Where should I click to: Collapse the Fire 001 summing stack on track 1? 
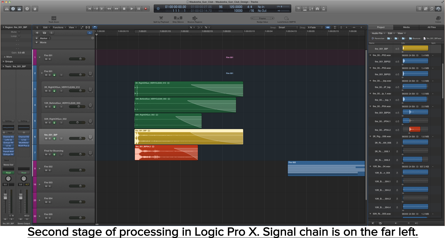(x=40, y=57)
